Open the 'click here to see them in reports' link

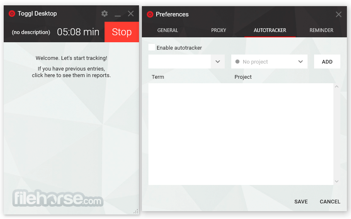point(71,75)
